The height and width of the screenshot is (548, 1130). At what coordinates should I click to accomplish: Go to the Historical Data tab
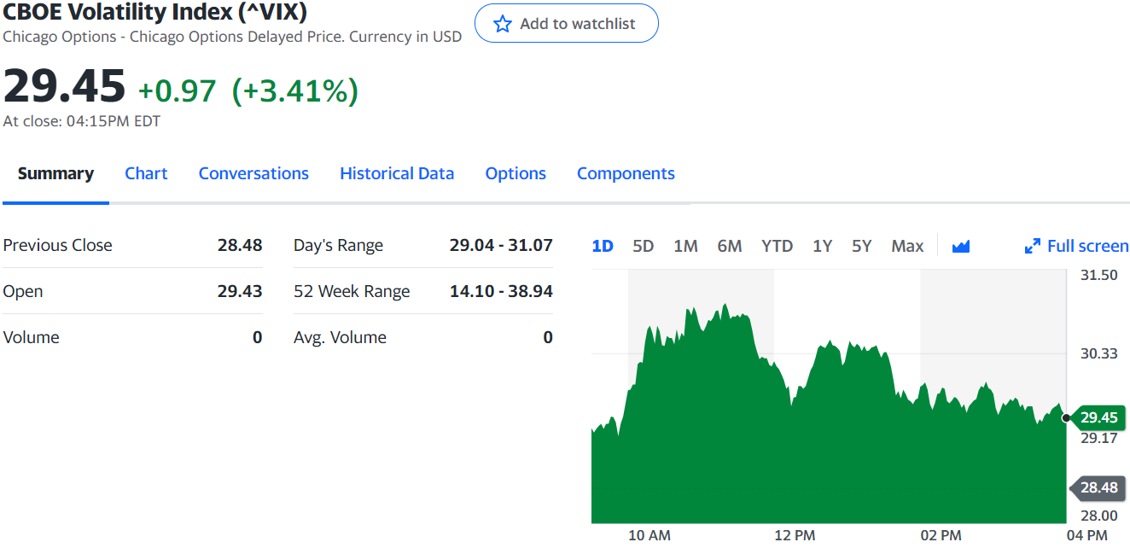(x=397, y=173)
